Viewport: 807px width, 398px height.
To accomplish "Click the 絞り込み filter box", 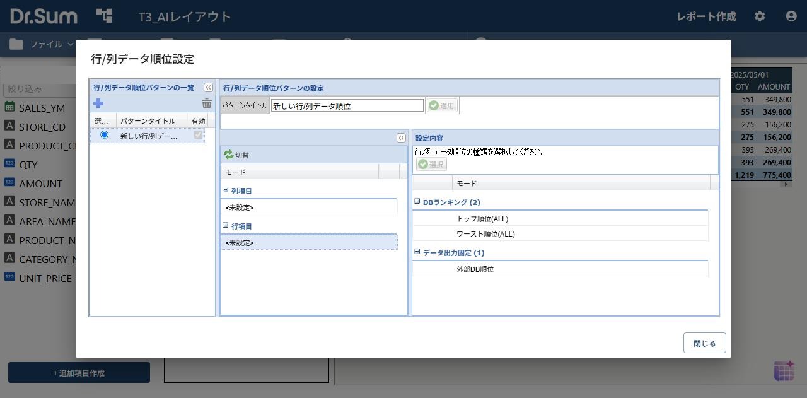I will point(39,89).
